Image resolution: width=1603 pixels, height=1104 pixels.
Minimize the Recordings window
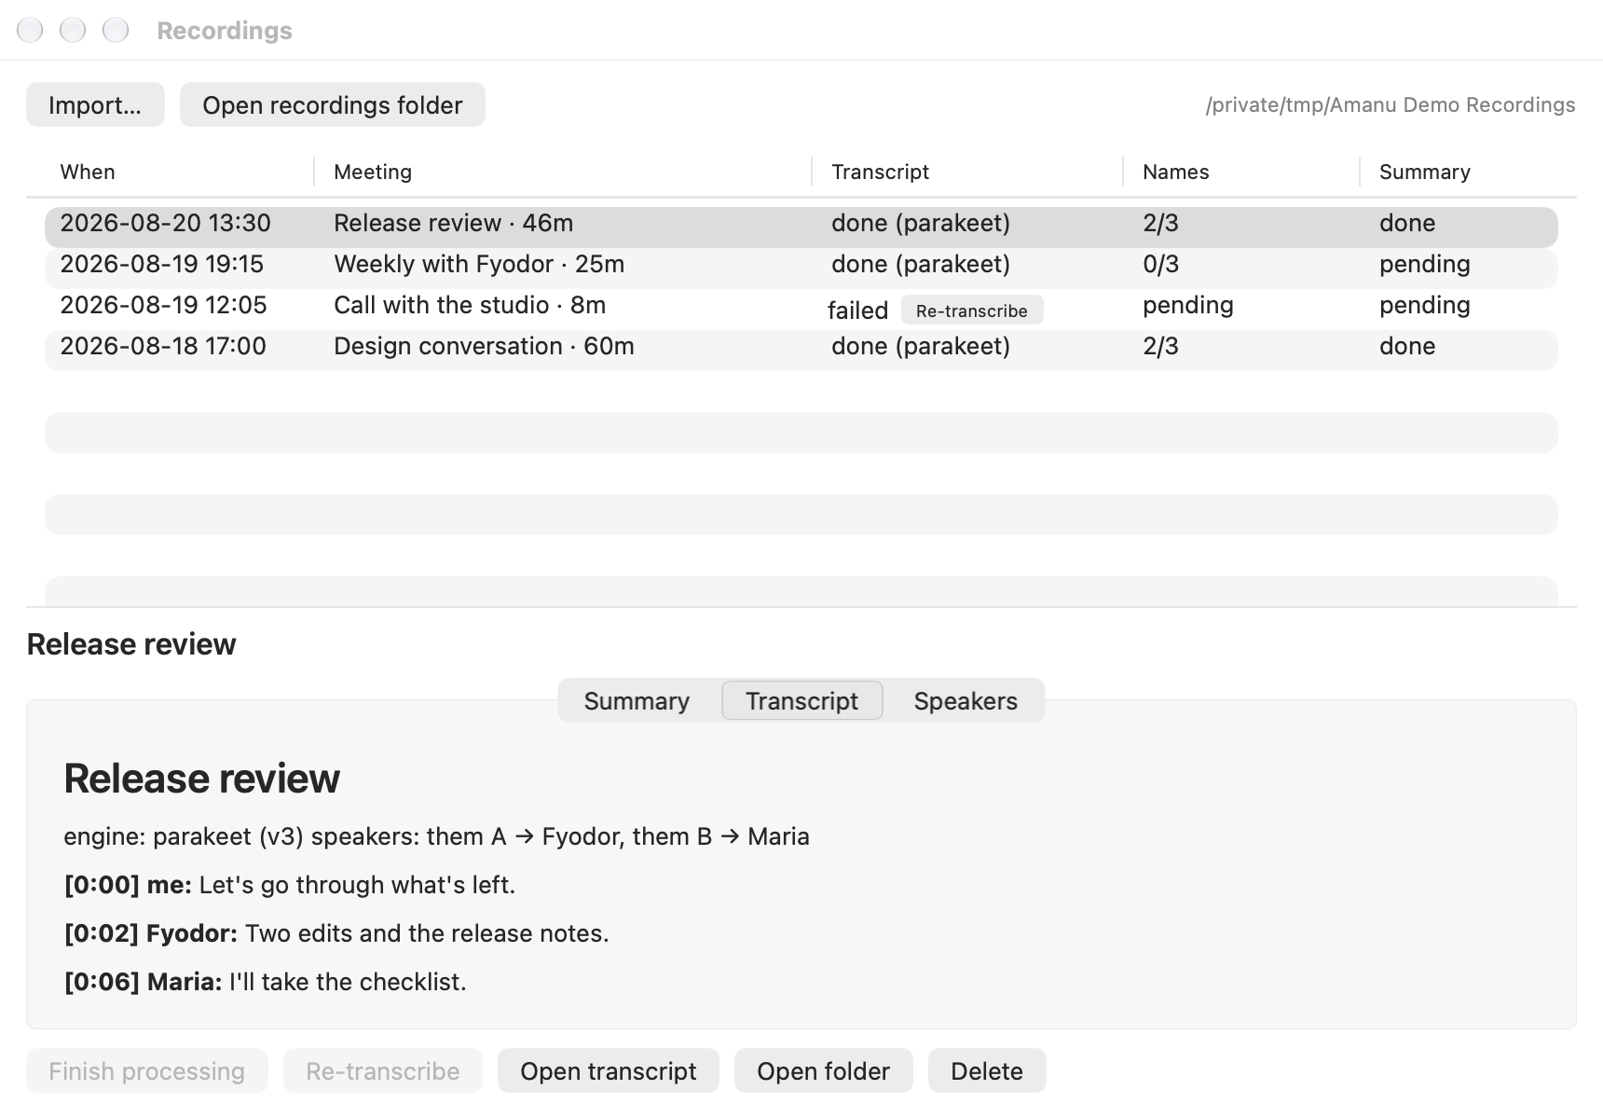(73, 30)
